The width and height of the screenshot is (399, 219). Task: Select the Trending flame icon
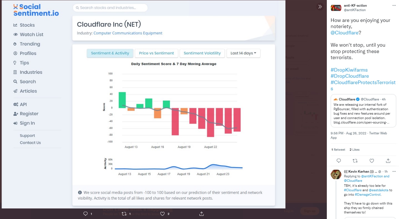15,44
